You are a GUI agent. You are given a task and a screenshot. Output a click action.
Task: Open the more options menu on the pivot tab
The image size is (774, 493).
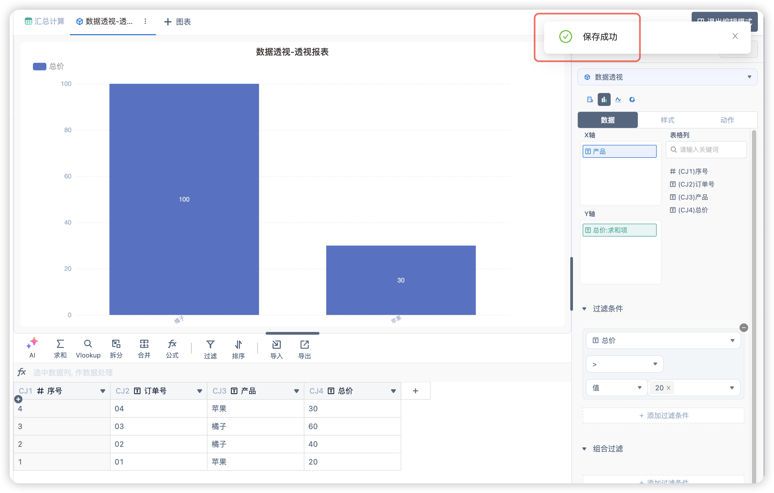[145, 21]
